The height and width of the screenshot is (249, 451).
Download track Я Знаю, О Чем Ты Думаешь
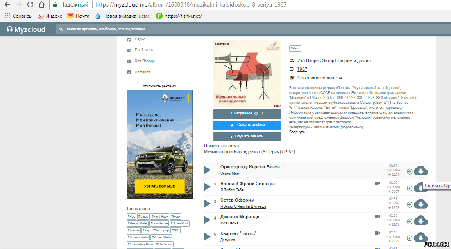click(421, 204)
